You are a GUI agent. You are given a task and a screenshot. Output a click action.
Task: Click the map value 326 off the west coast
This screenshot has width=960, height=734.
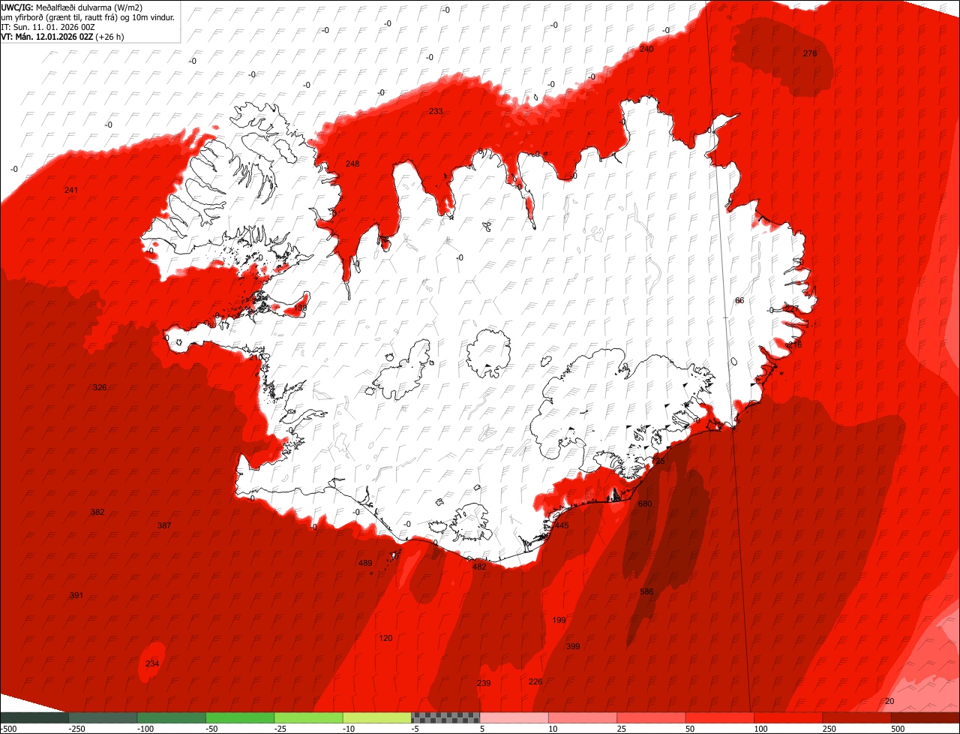click(x=100, y=387)
